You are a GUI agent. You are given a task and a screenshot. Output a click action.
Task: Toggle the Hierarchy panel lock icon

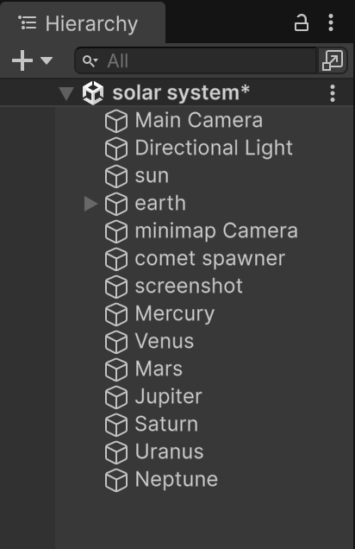[x=302, y=23]
